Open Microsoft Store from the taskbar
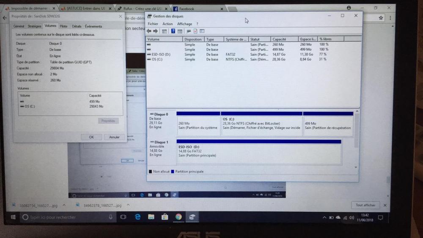The height and width of the screenshot is (238, 423). coord(165,217)
